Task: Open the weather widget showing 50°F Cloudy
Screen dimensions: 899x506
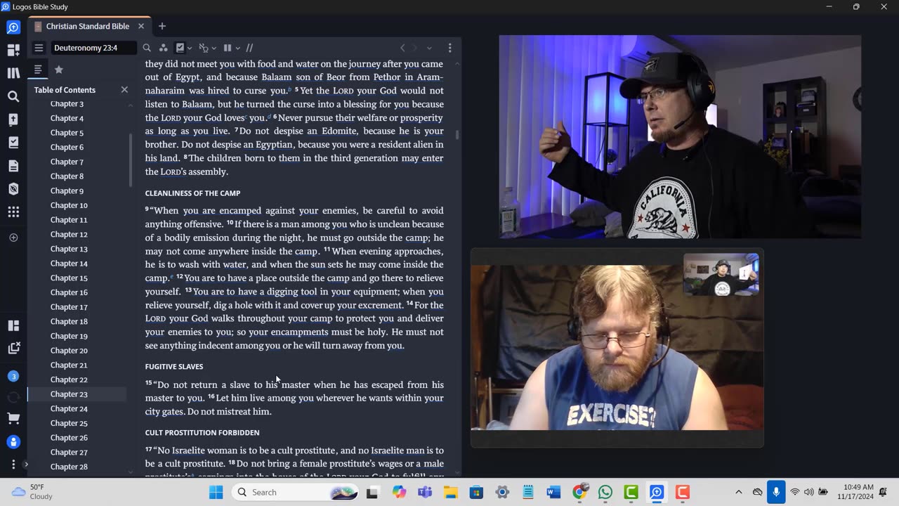Action: (33, 492)
